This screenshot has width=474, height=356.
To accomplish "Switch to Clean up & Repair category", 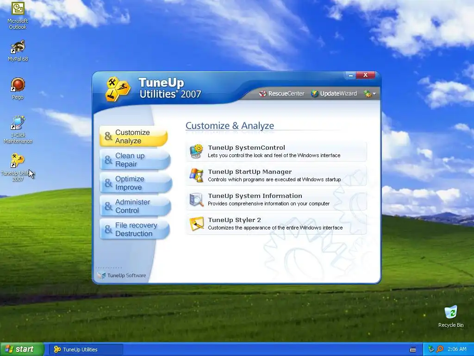I will 135,160.
